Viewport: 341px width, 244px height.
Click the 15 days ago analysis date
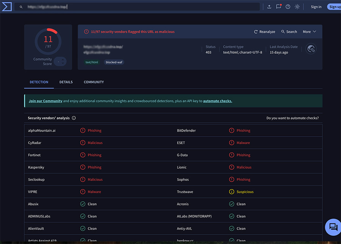click(x=279, y=52)
